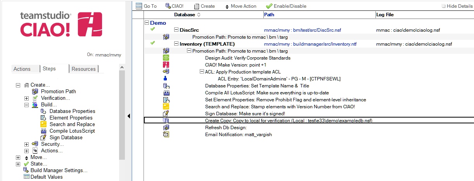Switch to the Resources tab

83,69
